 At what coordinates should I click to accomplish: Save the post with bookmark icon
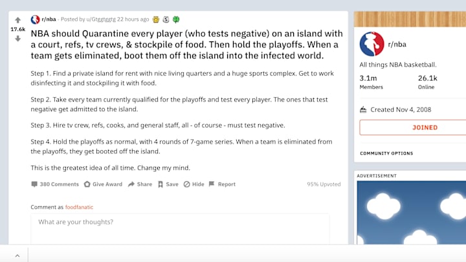coord(168,184)
